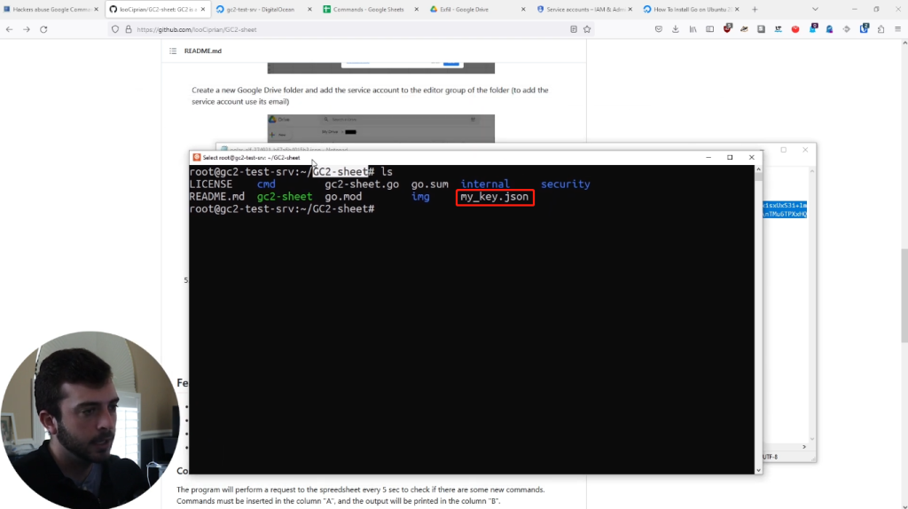
Task: Click the terminal window's title bar icon
Action: click(x=197, y=158)
